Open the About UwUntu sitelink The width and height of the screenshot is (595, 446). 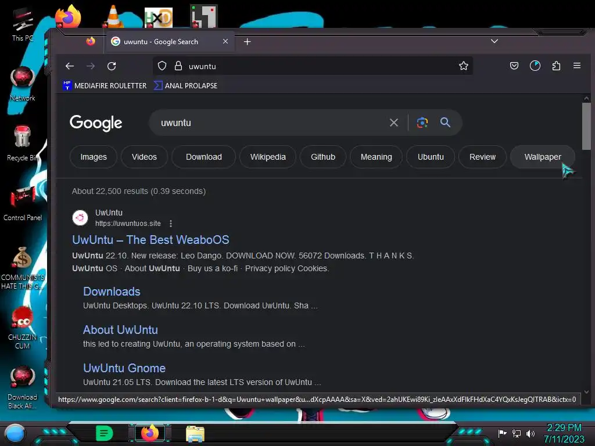click(120, 330)
